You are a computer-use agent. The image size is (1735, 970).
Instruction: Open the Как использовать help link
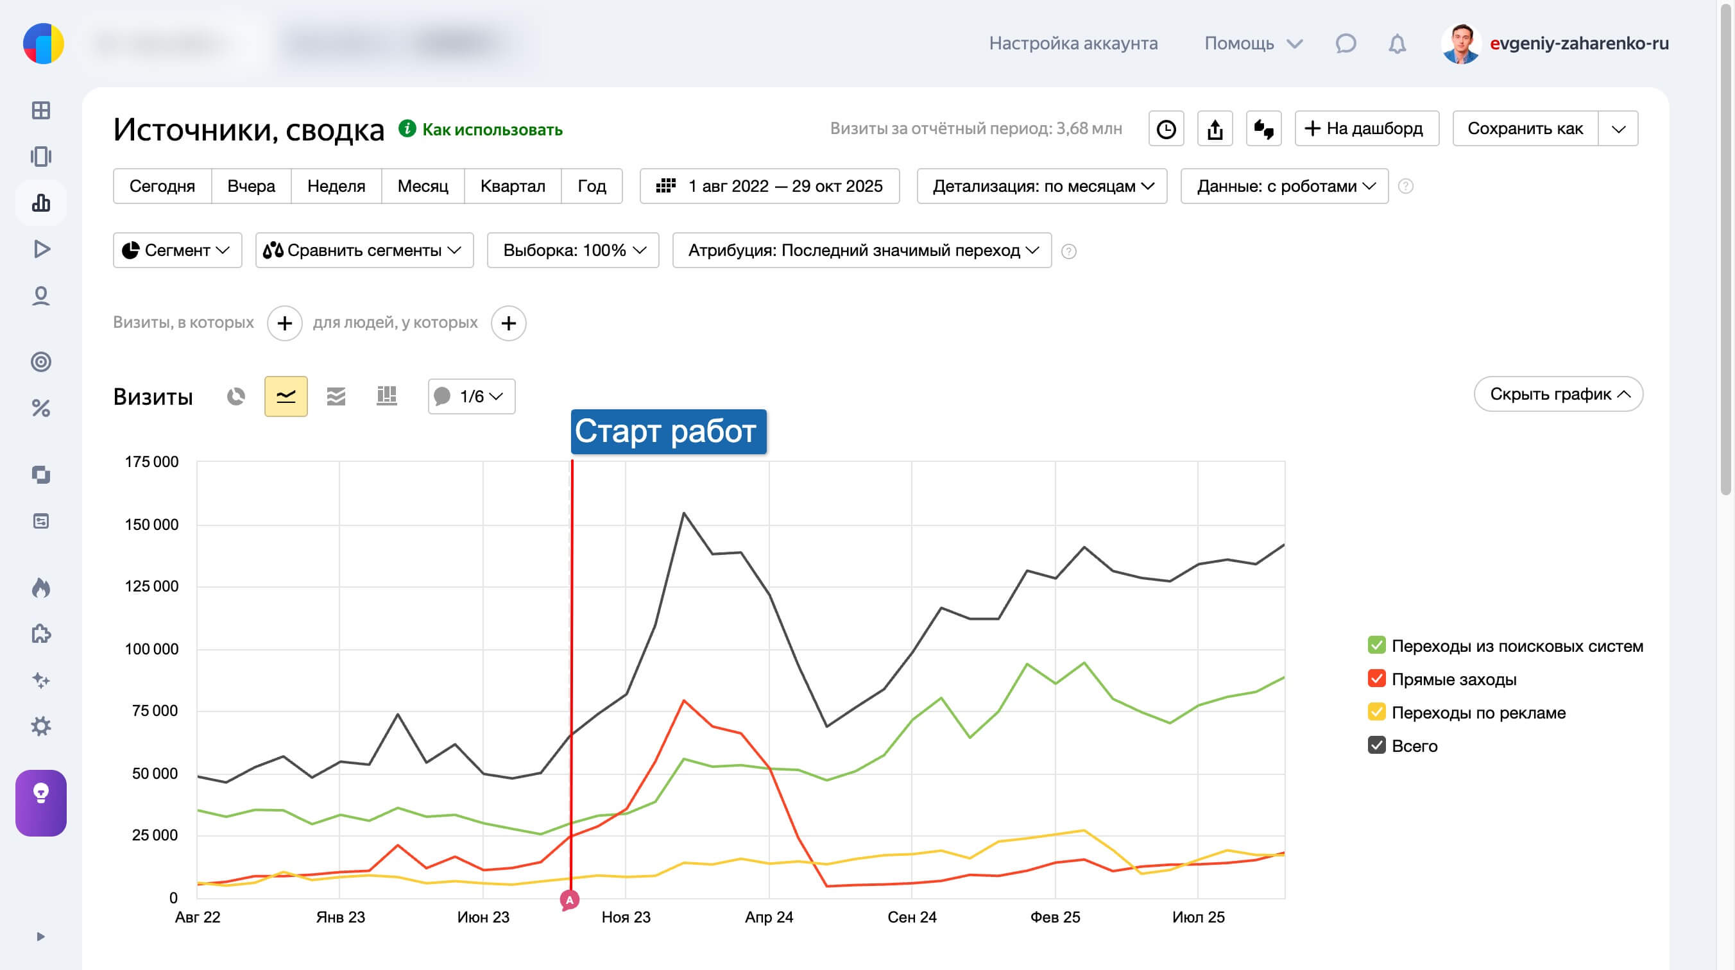coord(491,130)
